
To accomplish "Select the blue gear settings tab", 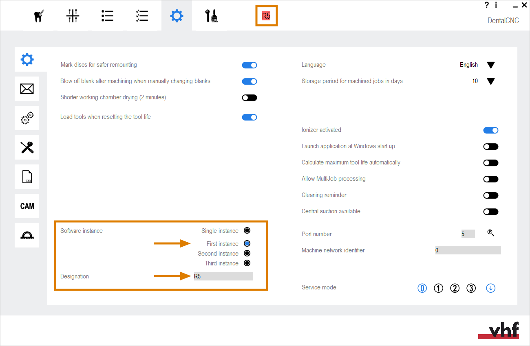I will pos(177,16).
